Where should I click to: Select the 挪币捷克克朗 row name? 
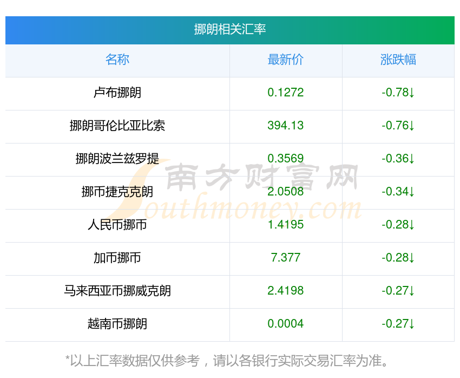click(117, 192)
